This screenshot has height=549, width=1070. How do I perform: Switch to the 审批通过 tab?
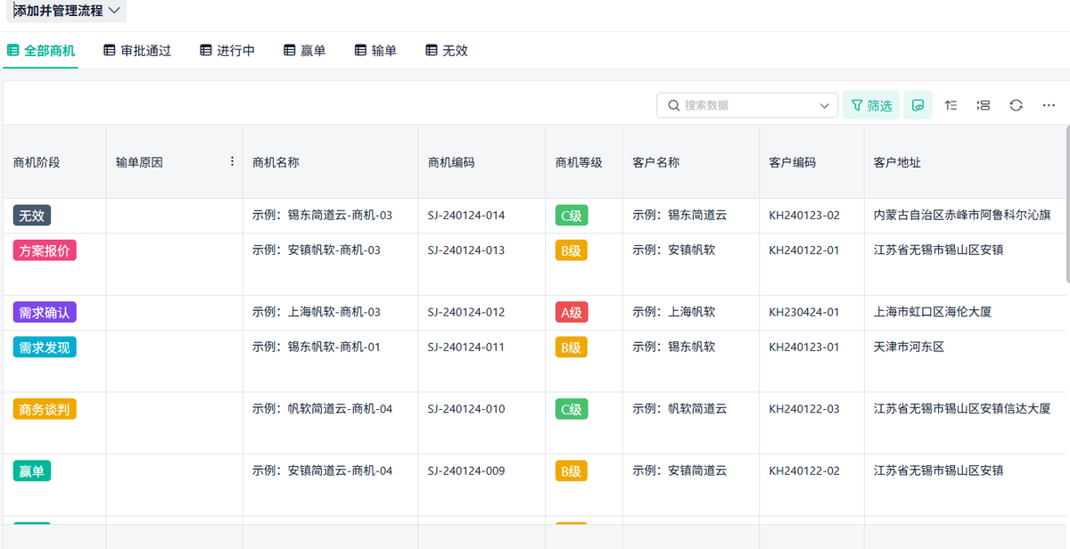click(136, 51)
